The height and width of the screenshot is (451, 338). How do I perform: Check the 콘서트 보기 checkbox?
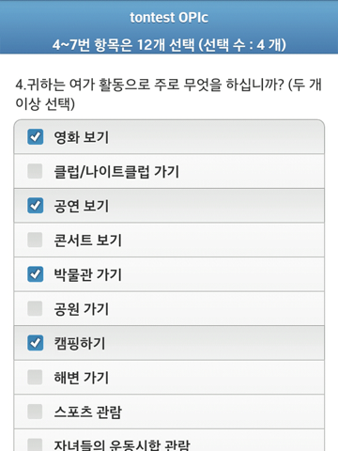[35, 240]
